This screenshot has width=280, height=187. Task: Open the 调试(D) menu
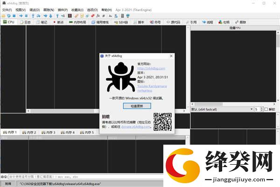pyautogui.click(x=35, y=10)
